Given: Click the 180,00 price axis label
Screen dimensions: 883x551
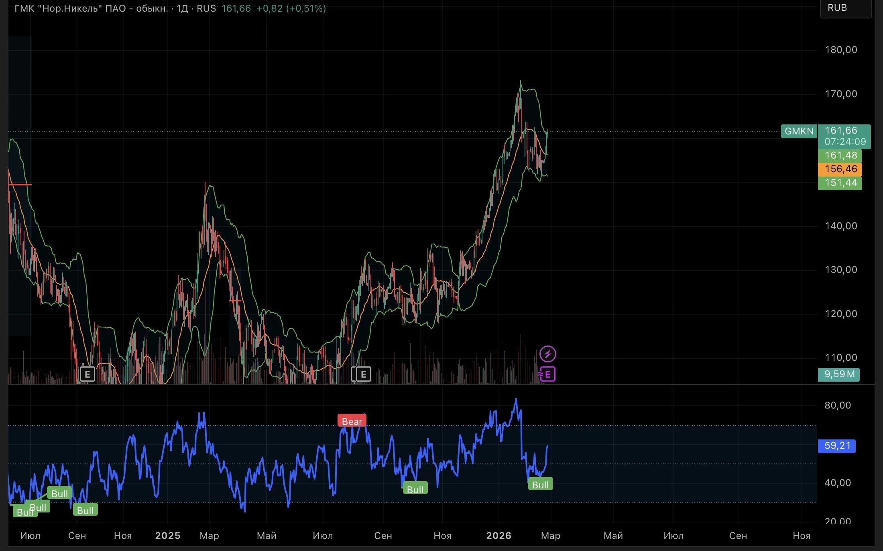Looking at the screenshot, I should coord(841,50).
